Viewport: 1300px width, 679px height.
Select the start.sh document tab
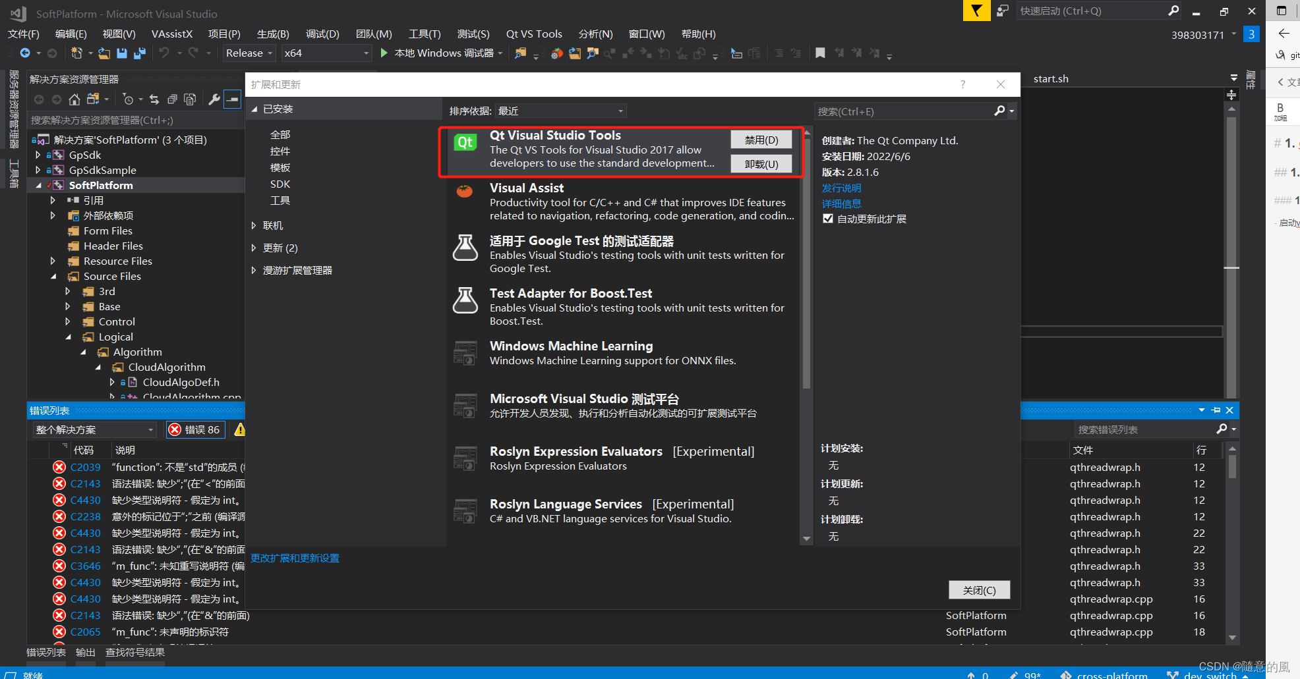point(1051,79)
